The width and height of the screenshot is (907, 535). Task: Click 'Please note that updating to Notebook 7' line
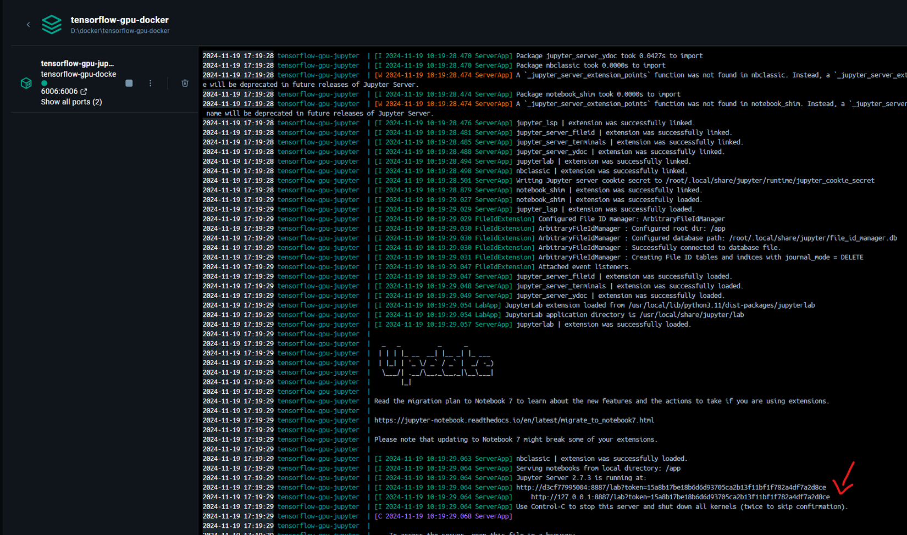coord(516,440)
